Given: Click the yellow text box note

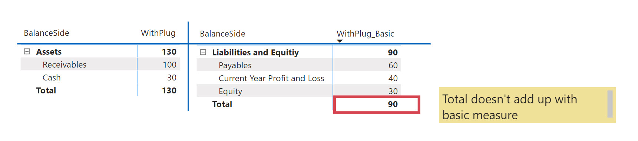Looking at the screenshot, I should [527, 105].
